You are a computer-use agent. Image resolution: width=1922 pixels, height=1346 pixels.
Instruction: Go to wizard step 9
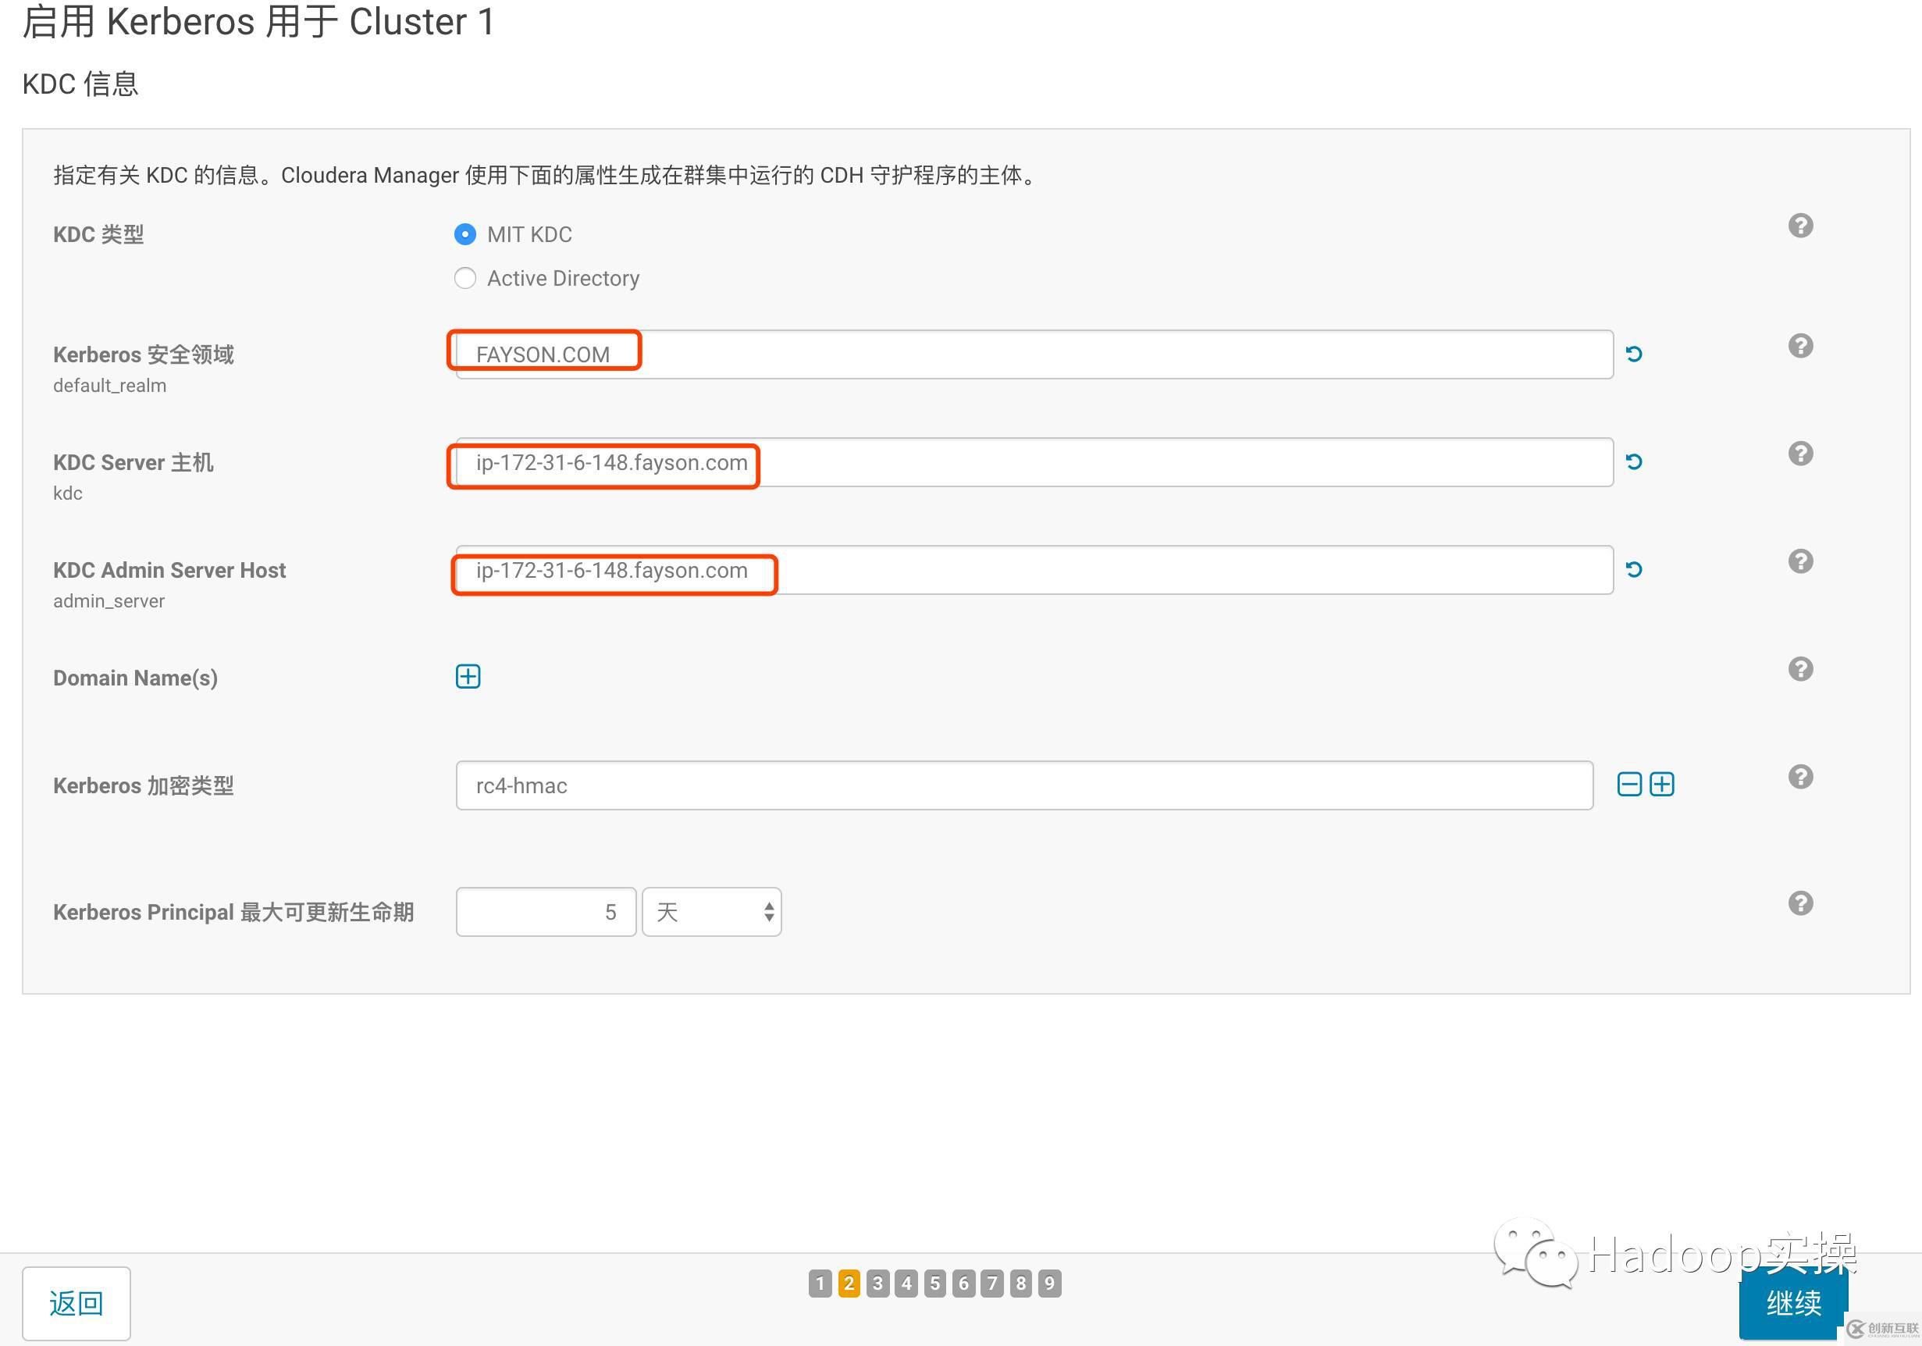pyautogui.click(x=1049, y=1283)
